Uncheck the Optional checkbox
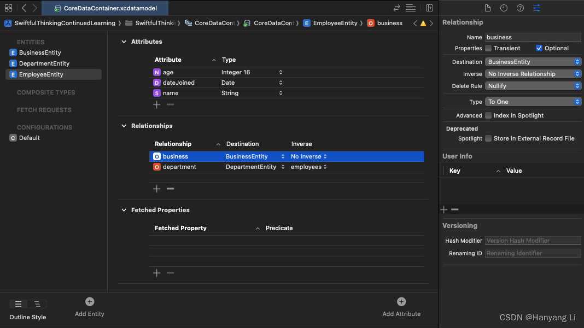This screenshot has height=328, width=584. (x=539, y=48)
